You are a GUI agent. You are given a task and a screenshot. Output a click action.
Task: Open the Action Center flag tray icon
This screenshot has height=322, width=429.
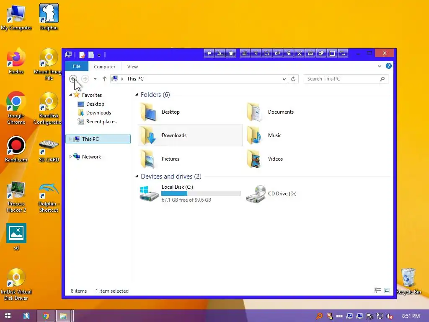[370, 316]
